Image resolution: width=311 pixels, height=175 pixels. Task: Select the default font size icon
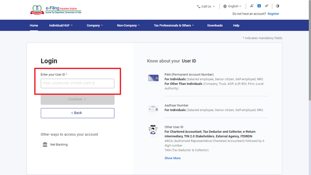[259, 6]
